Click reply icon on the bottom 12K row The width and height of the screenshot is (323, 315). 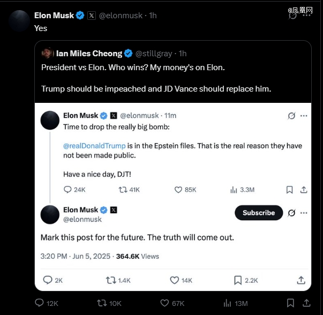[39, 303]
